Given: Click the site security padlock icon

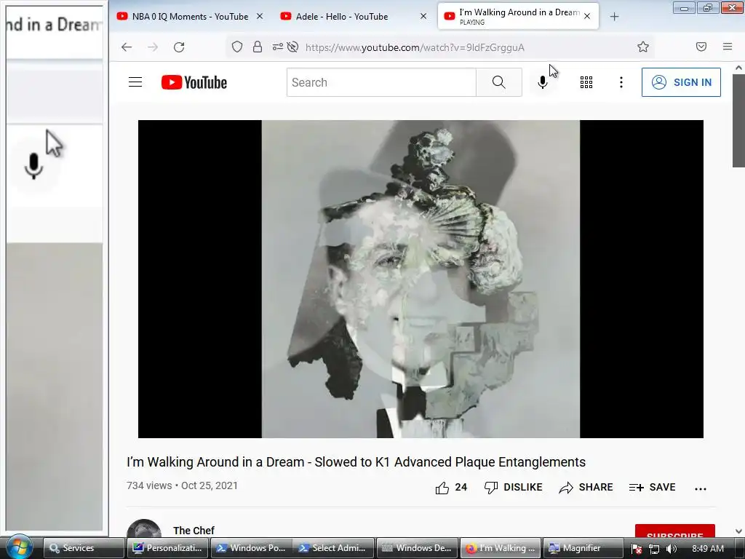Looking at the screenshot, I should click(x=257, y=47).
